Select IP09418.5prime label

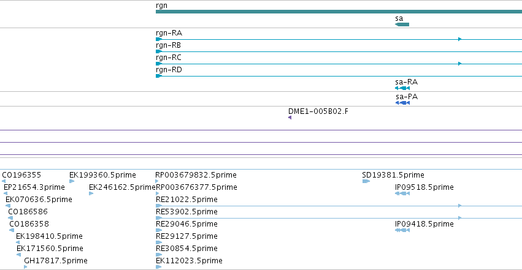click(x=424, y=225)
